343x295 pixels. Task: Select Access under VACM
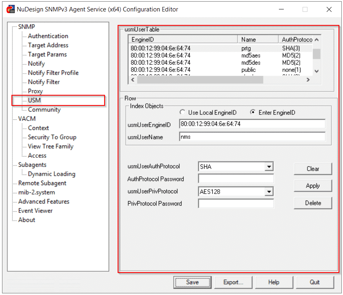click(37, 155)
